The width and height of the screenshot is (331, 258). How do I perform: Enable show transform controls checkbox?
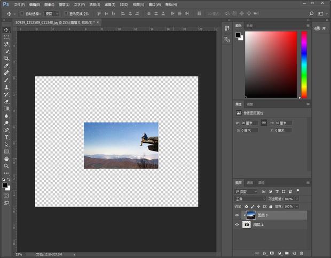point(66,13)
